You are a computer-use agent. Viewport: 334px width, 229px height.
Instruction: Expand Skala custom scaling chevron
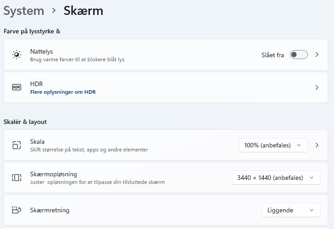pos(317,145)
